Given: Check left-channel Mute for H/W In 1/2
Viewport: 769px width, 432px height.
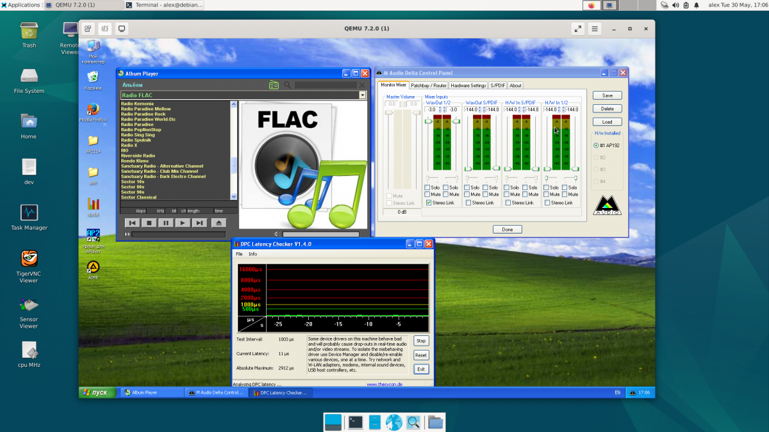Looking at the screenshot, I should tap(547, 194).
